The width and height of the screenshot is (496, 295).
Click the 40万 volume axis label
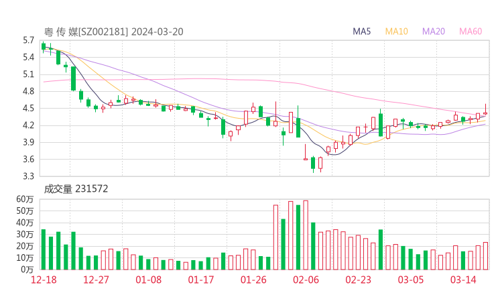point(25,223)
